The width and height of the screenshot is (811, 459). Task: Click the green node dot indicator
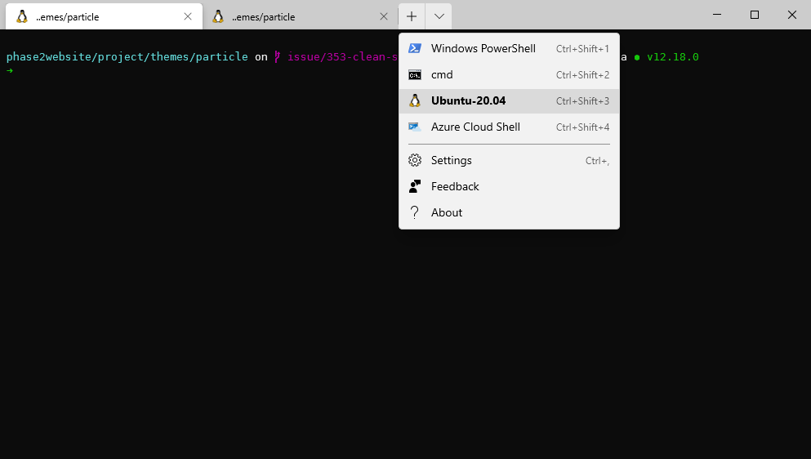[x=637, y=57]
